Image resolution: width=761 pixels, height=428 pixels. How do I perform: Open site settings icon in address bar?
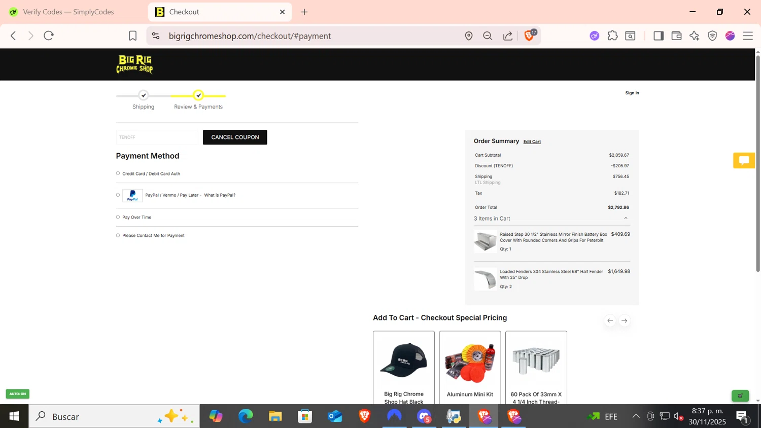[x=156, y=36]
